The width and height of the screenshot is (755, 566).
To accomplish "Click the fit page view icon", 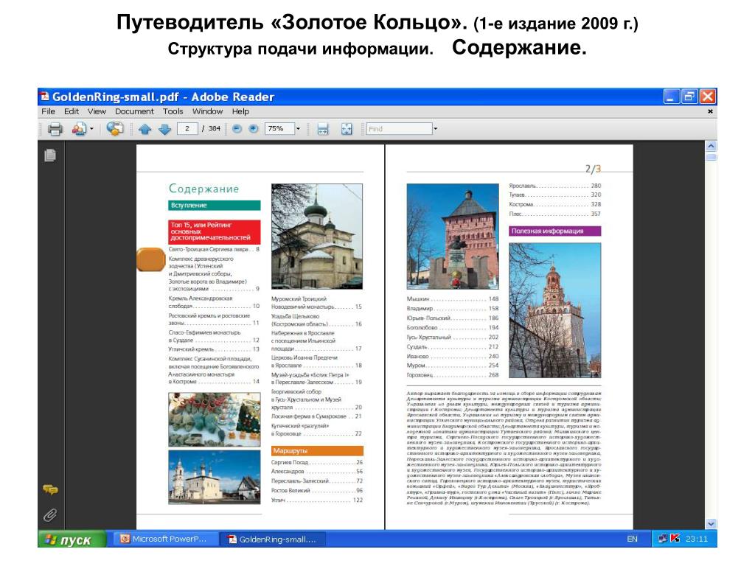I will [x=347, y=128].
